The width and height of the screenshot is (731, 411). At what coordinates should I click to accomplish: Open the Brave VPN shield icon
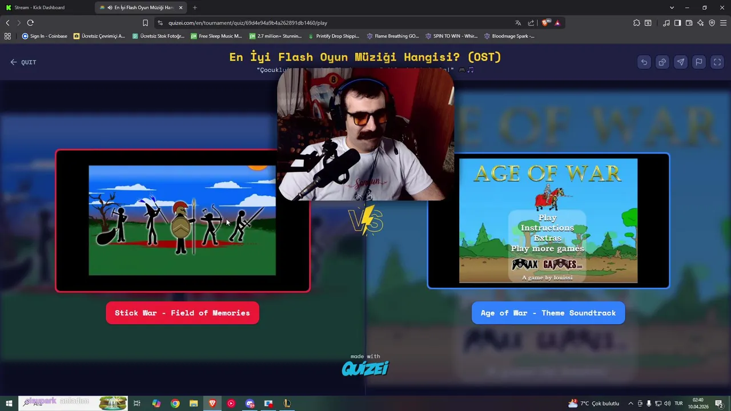[x=712, y=23]
